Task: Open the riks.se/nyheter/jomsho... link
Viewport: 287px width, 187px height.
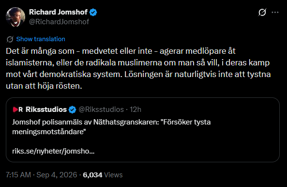Action: point(53,151)
